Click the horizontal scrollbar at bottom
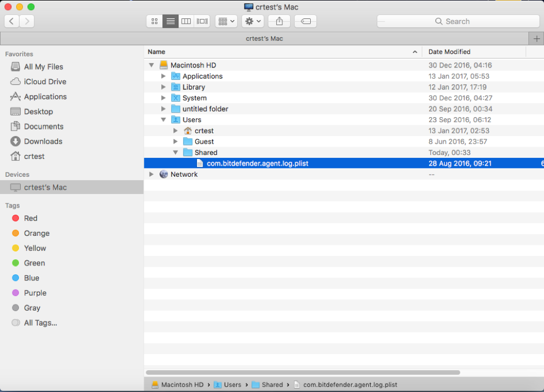544x392 pixels. [303, 372]
